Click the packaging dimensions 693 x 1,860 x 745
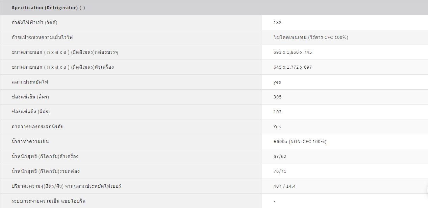428x208 pixels. tap(293, 52)
